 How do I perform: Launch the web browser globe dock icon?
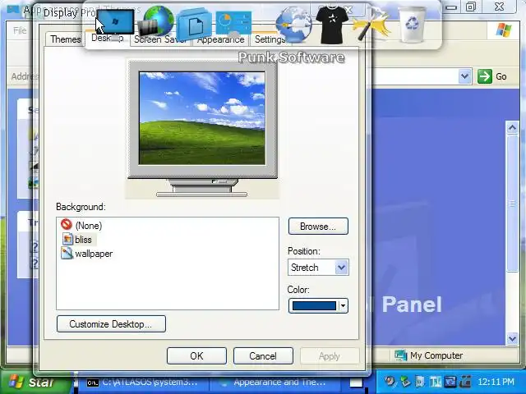pyautogui.click(x=293, y=25)
